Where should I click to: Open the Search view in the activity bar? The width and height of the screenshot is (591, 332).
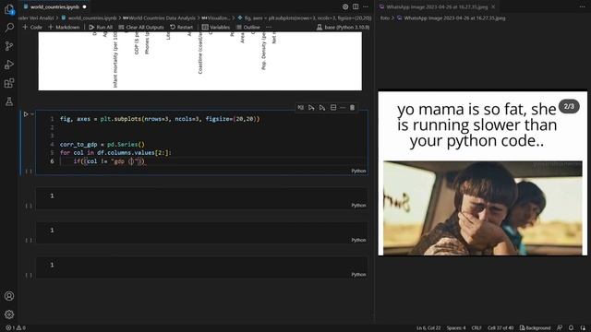coord(9,28)
